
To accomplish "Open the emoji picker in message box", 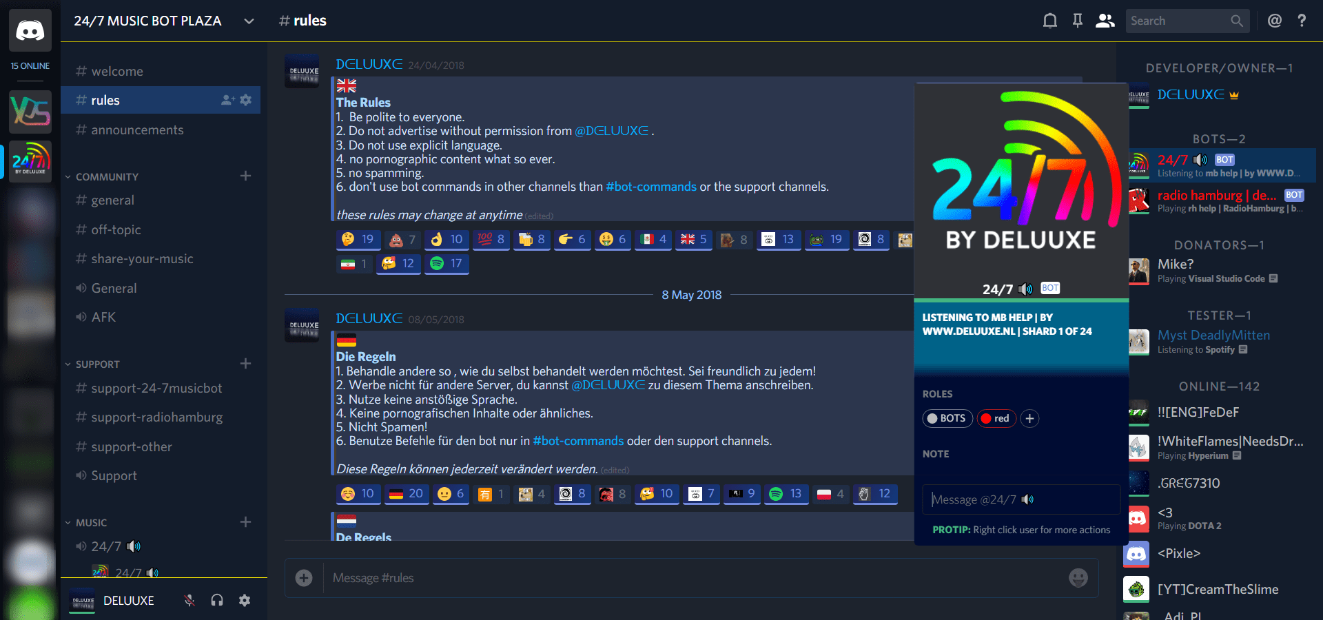I will point(1078,578).
